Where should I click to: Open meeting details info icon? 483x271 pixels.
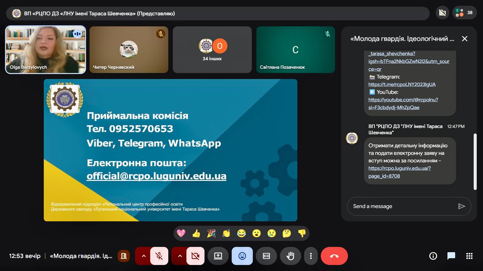coord(433,256)
